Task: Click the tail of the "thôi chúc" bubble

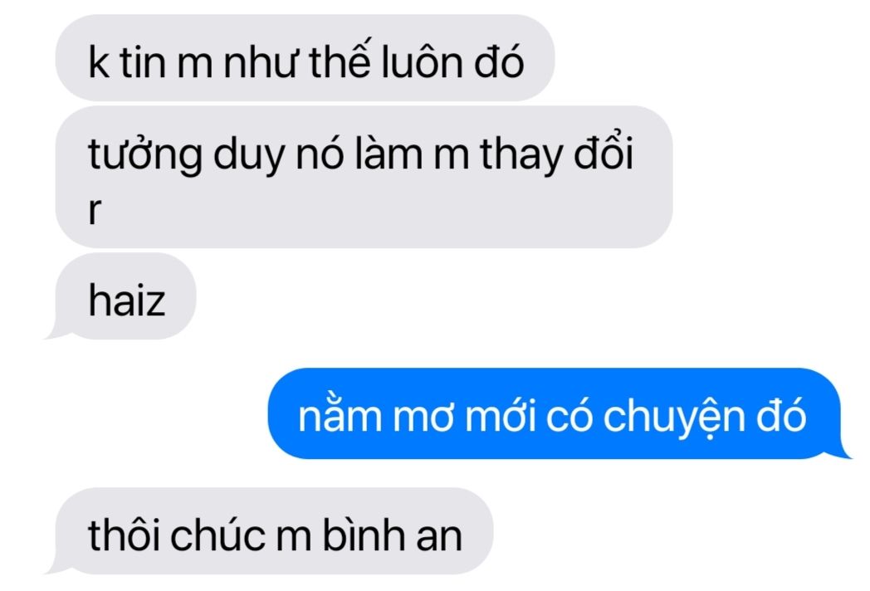Action: point(56,565)
